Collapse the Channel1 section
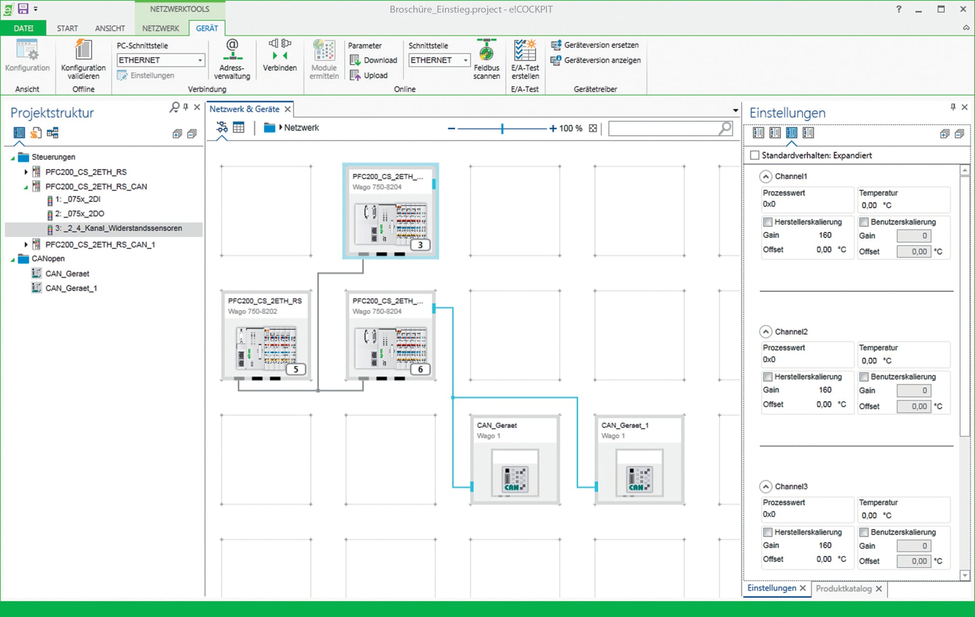975x617 pixels. click(x=766, y=176)
